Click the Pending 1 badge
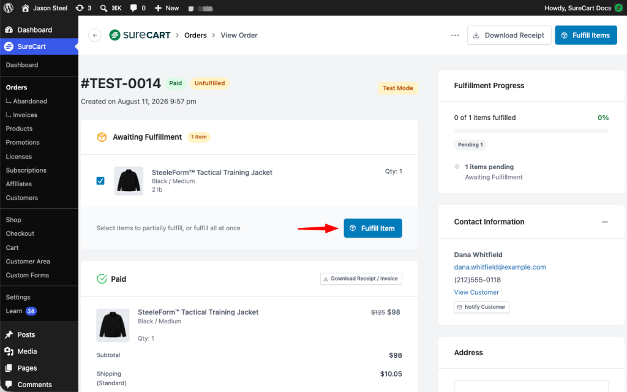 click(470, 145)
